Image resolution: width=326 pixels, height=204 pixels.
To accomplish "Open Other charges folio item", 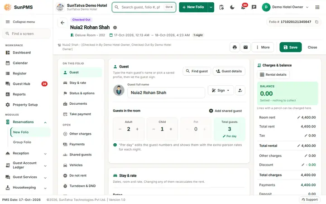I will pyautogui.click(x=81, y=134).
